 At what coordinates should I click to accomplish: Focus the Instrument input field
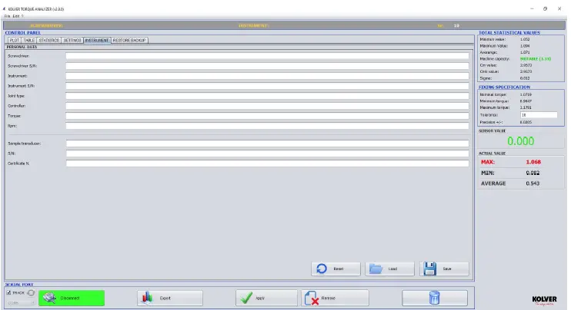pyautogui.click(x=267, y=76)
